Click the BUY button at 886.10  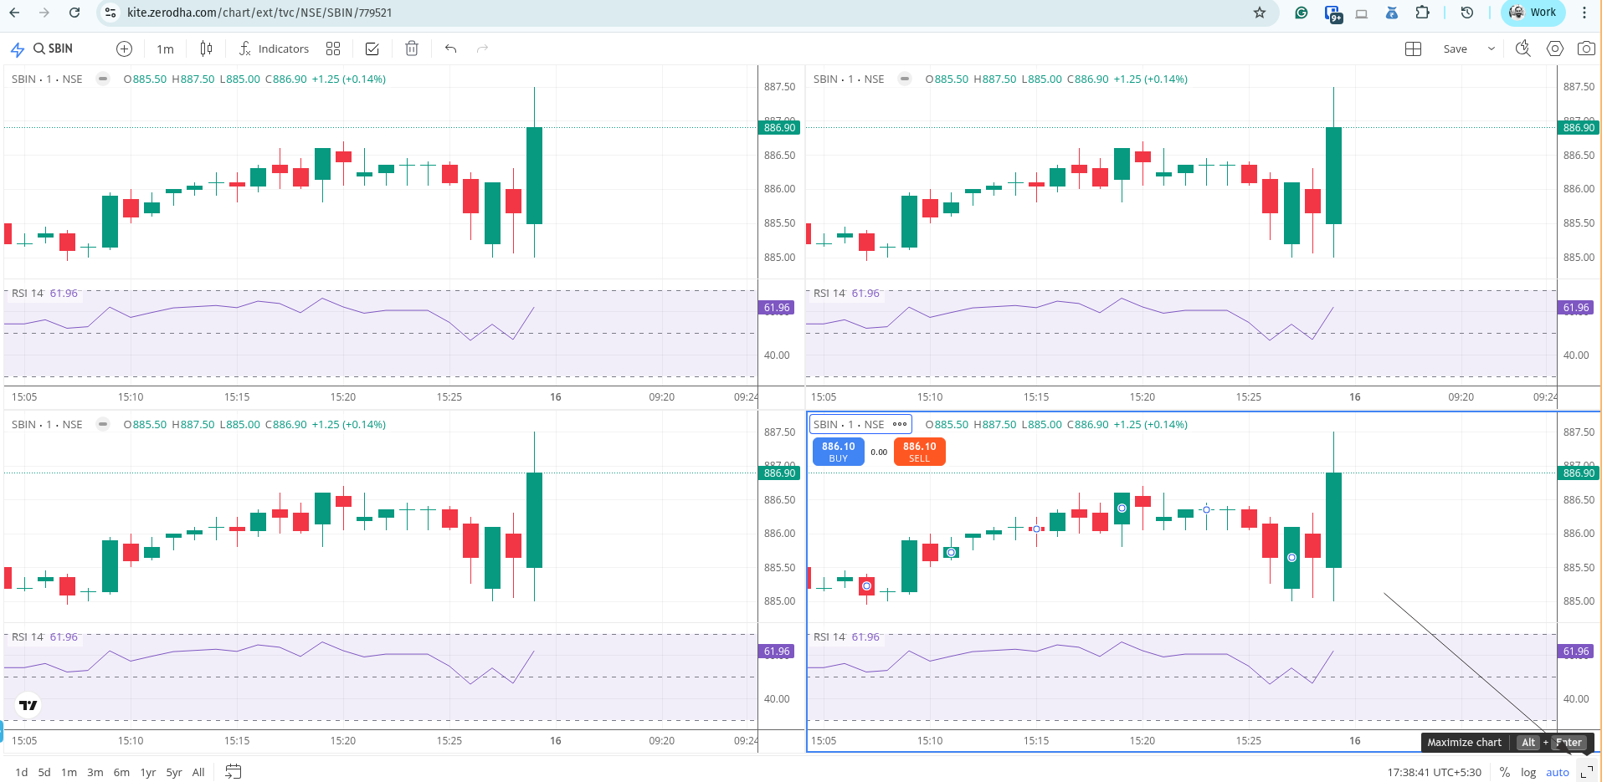[837, 452]
